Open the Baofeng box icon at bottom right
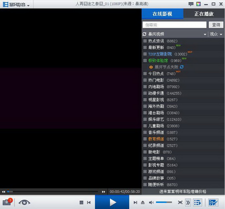This screenshot has height=209, width=225. pos(213,202)
